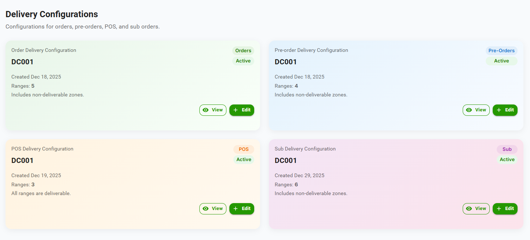The image size is (530, 240).
Task: Click the blue Pre-Orders badge
Action: pos(501,51)
